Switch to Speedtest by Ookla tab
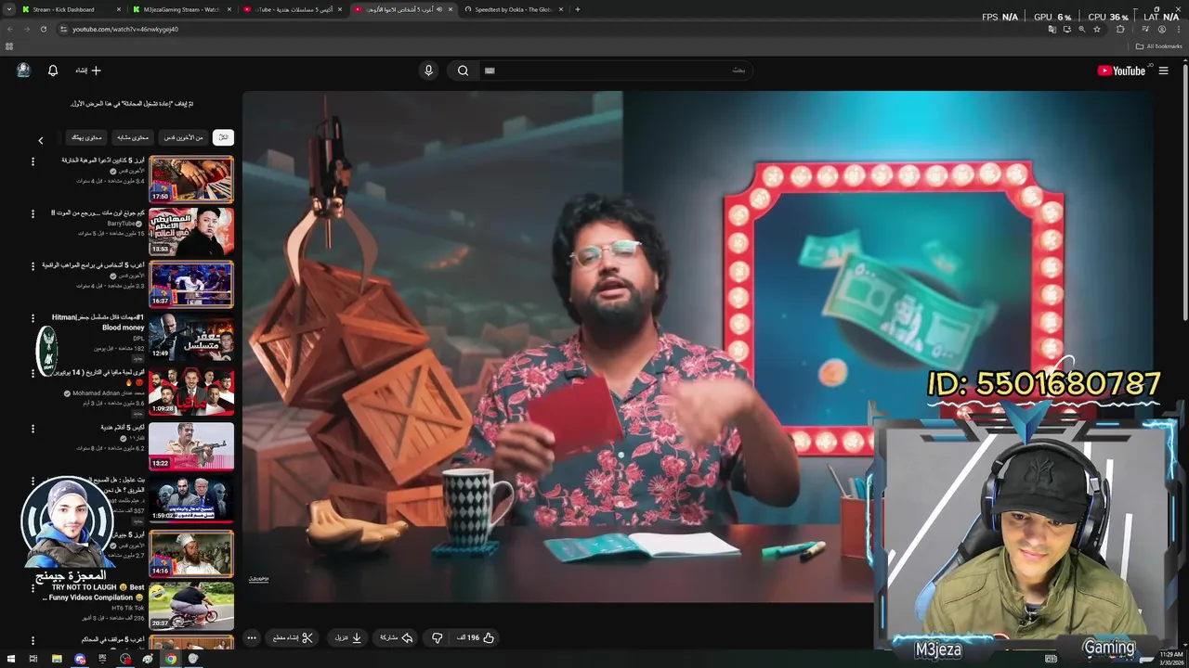The height and width of the screenshot is (668, 1189). [x=514, y=9]
